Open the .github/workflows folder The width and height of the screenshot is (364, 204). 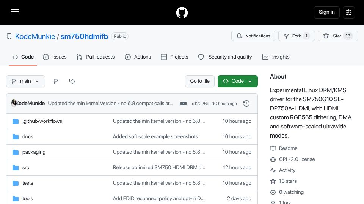click(42, 121)
